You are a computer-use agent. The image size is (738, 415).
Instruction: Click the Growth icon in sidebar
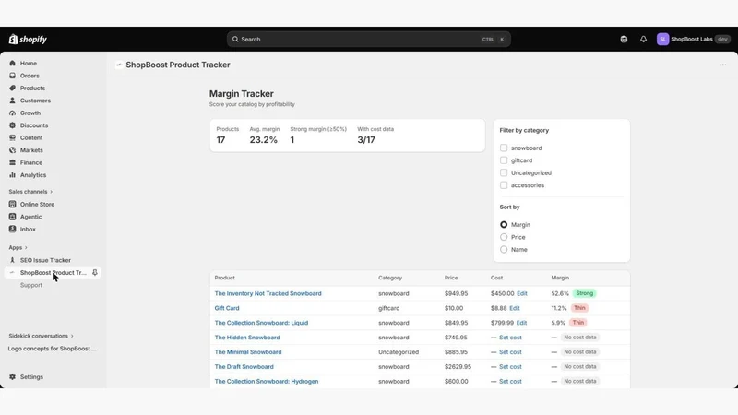[12, 113]
